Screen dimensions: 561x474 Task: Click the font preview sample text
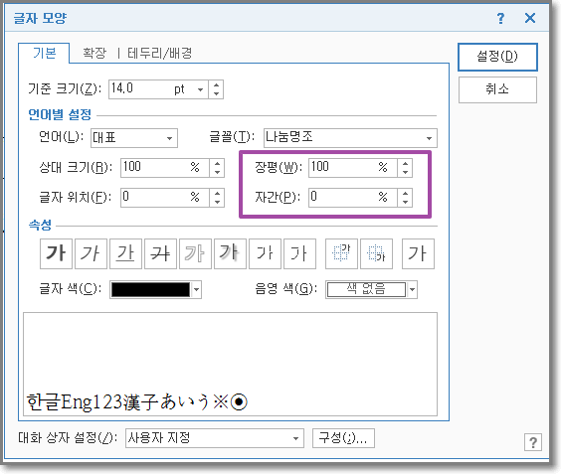(x=136, y=401)
